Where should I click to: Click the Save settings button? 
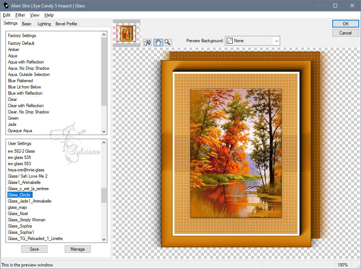tap(34, 249)
